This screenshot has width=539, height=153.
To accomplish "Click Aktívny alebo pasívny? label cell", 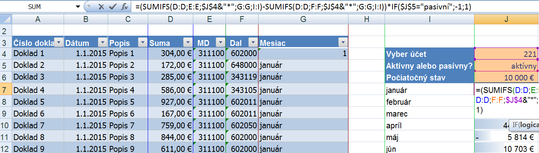I will pyautogui.click(x=429, y=66).
